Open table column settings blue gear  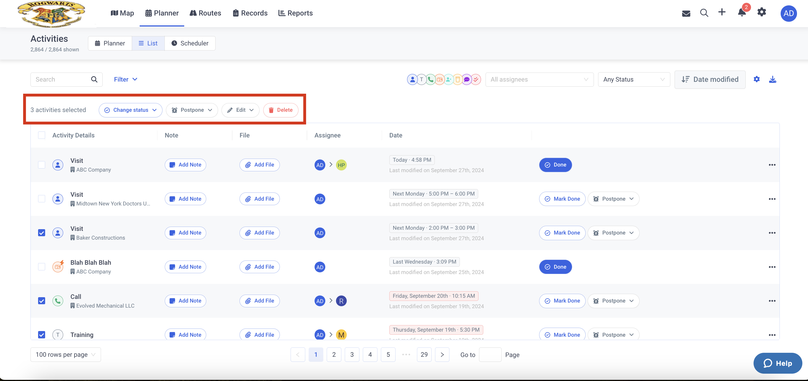point(757,79)
